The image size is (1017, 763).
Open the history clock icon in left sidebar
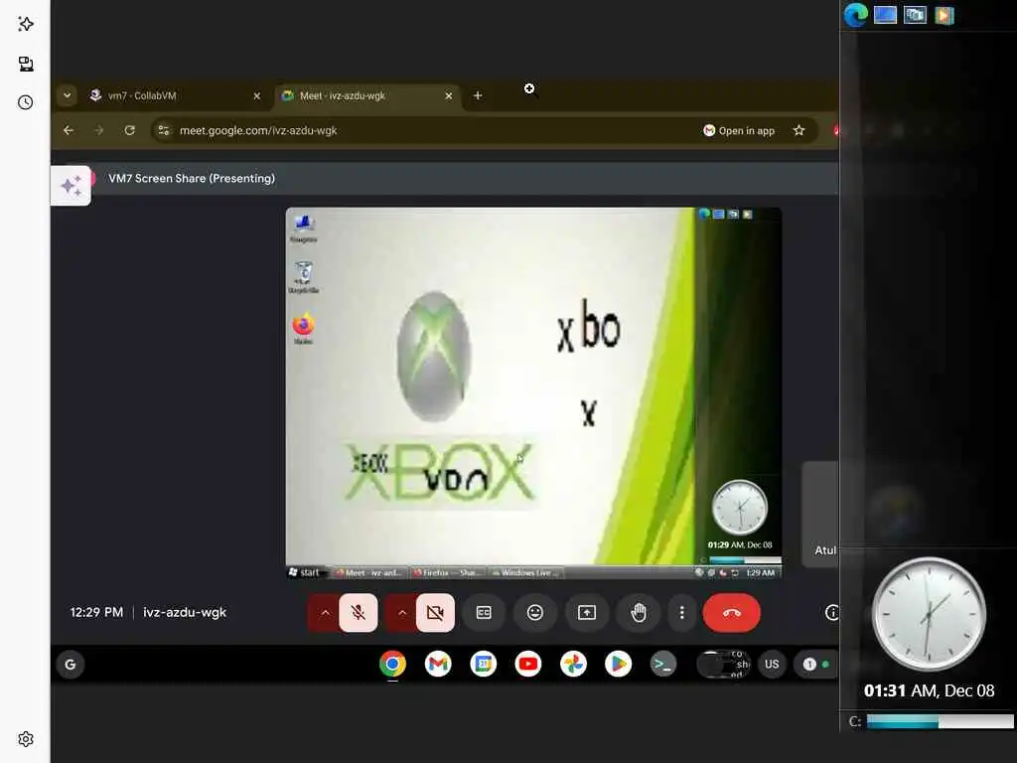(25, 102)
